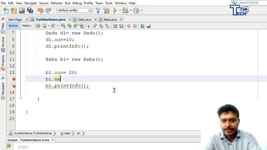Viewport: 267px width, 150px height.
Task: Close the Dadu.java tab
Action: pyautogui.click(x=96, y=20)
